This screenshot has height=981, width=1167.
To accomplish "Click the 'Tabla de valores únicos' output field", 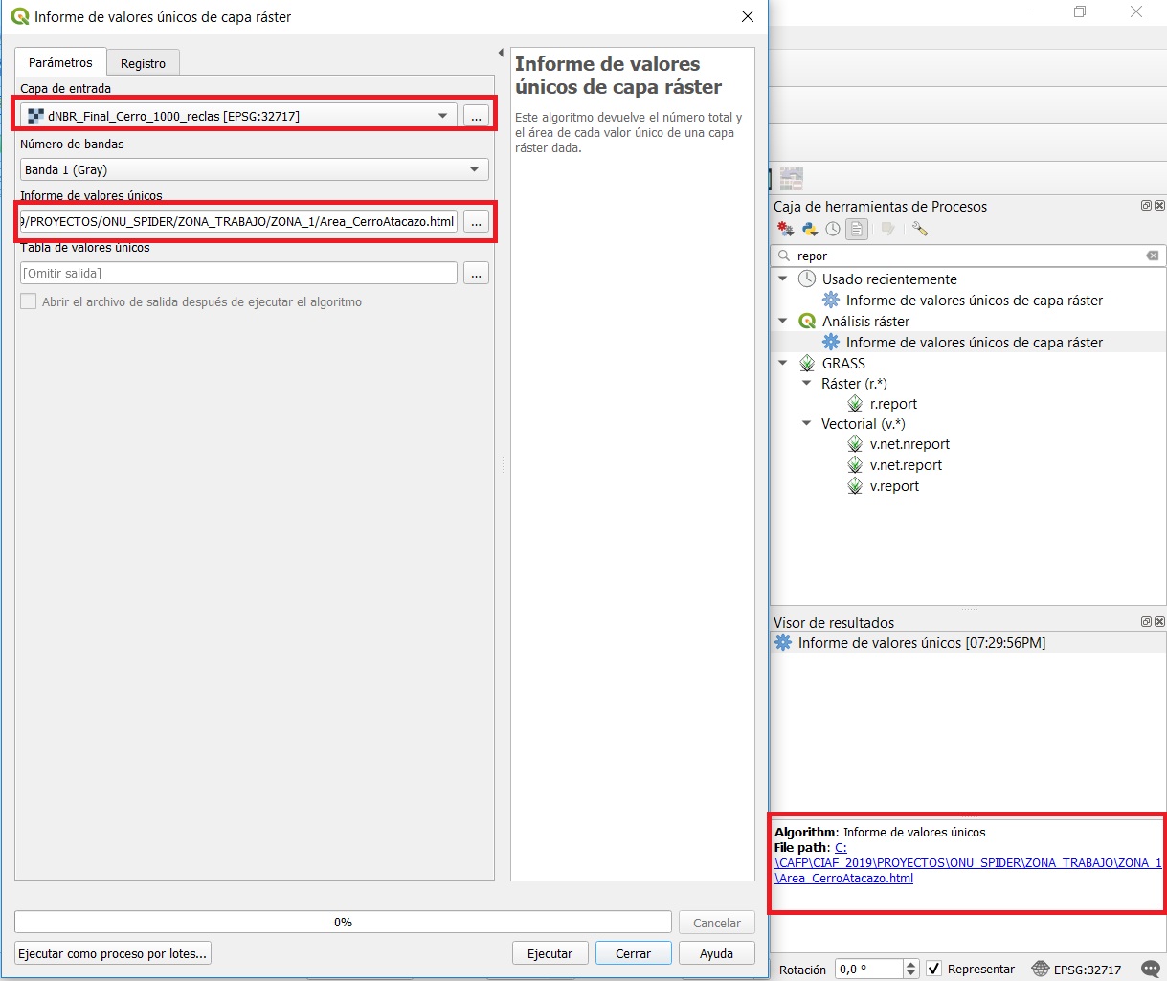I will point(238,273).
